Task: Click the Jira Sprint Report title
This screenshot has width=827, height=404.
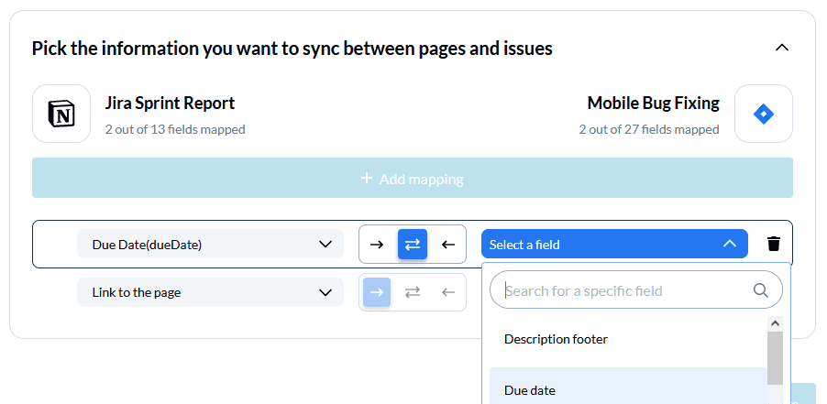Action: tap(170, 103)
